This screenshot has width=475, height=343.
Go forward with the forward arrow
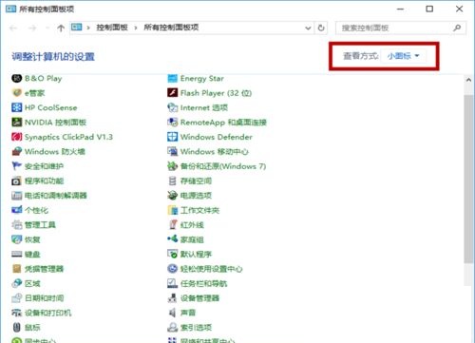point(32,29)
